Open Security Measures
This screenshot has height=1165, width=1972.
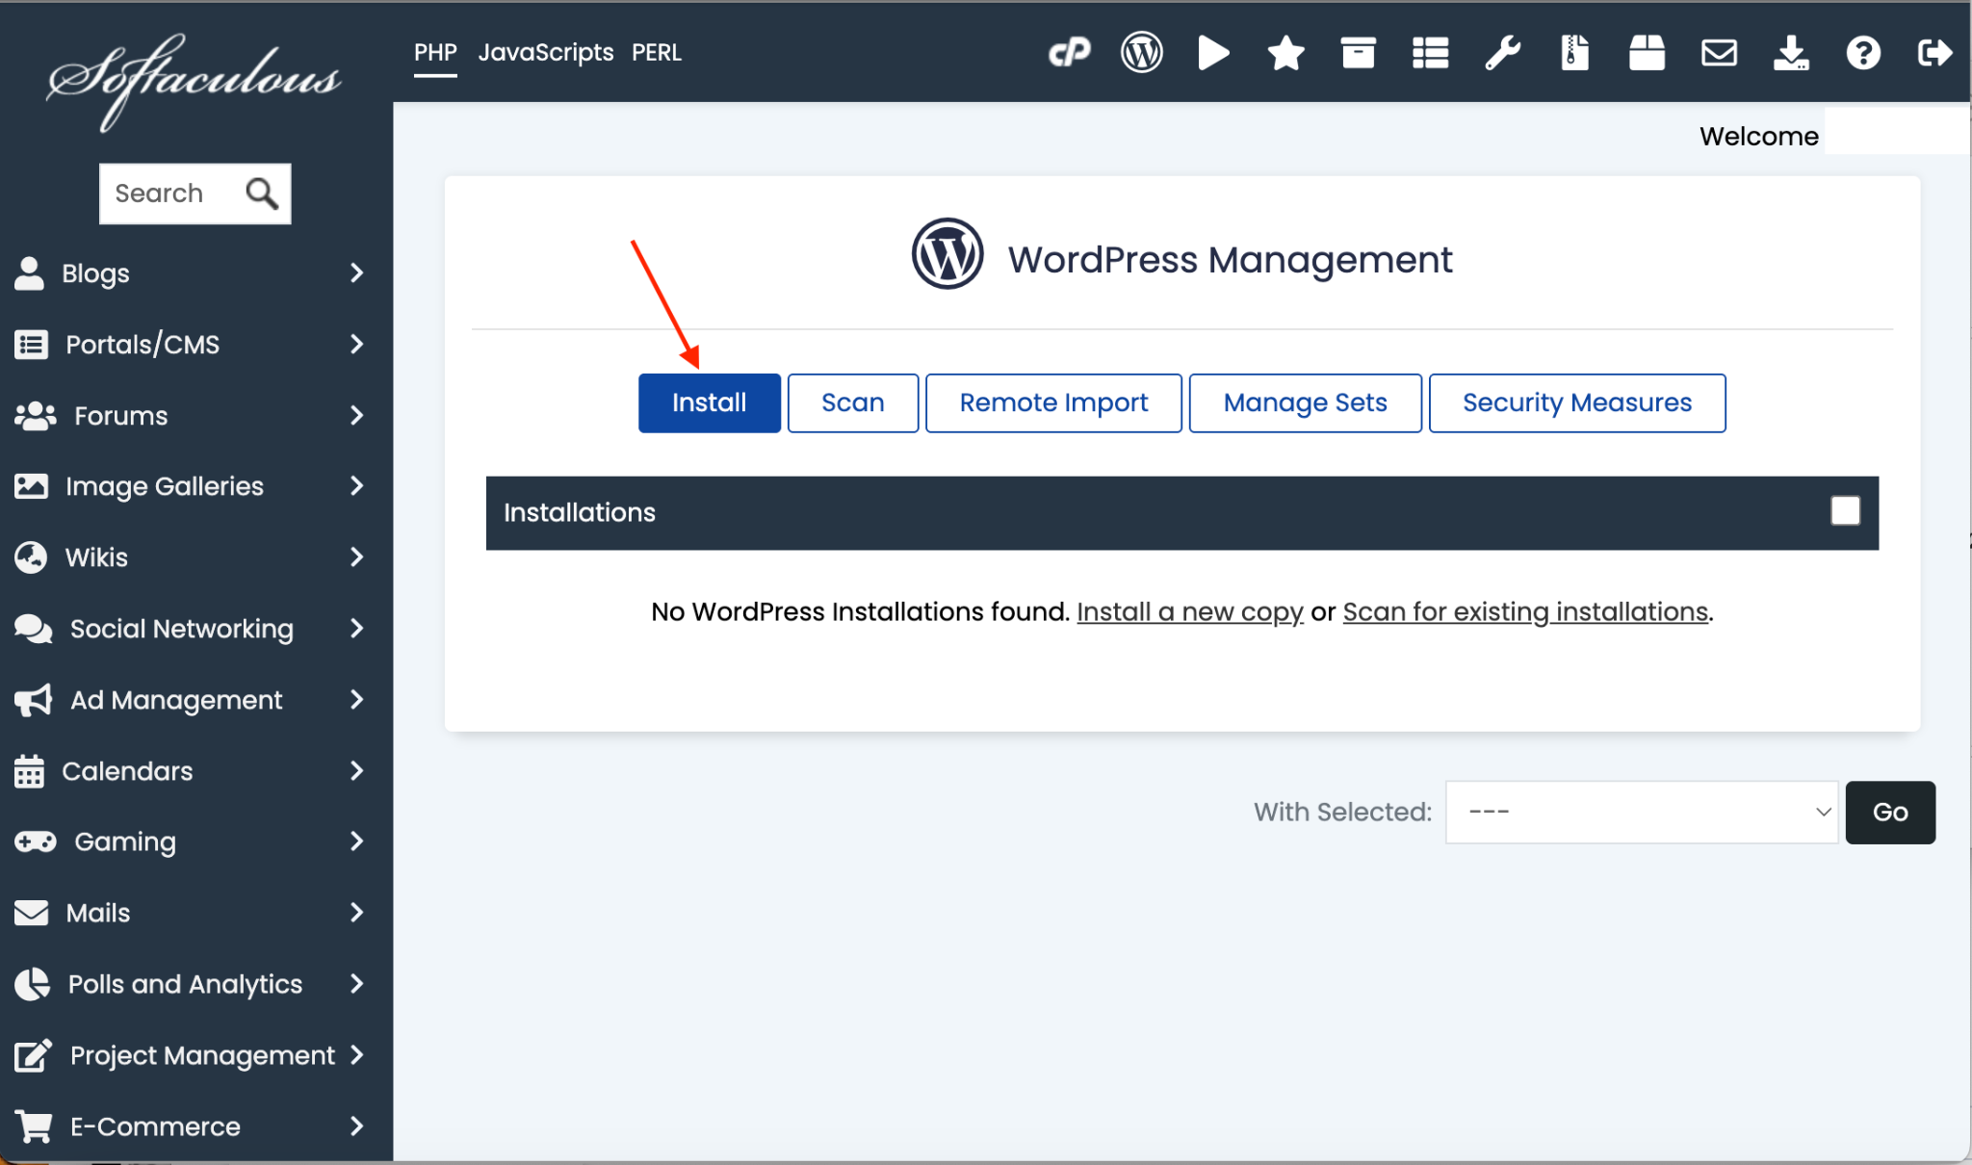click(x=1577, y=402)
